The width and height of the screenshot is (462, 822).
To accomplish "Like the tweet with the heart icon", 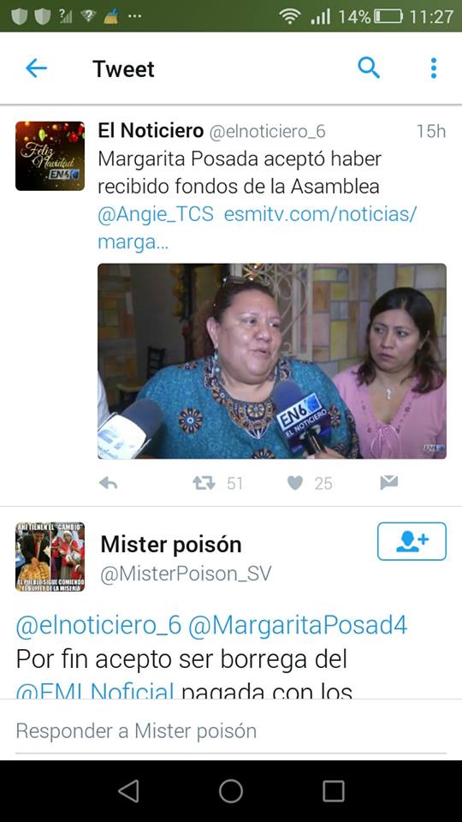I will [x=295, y=483].
